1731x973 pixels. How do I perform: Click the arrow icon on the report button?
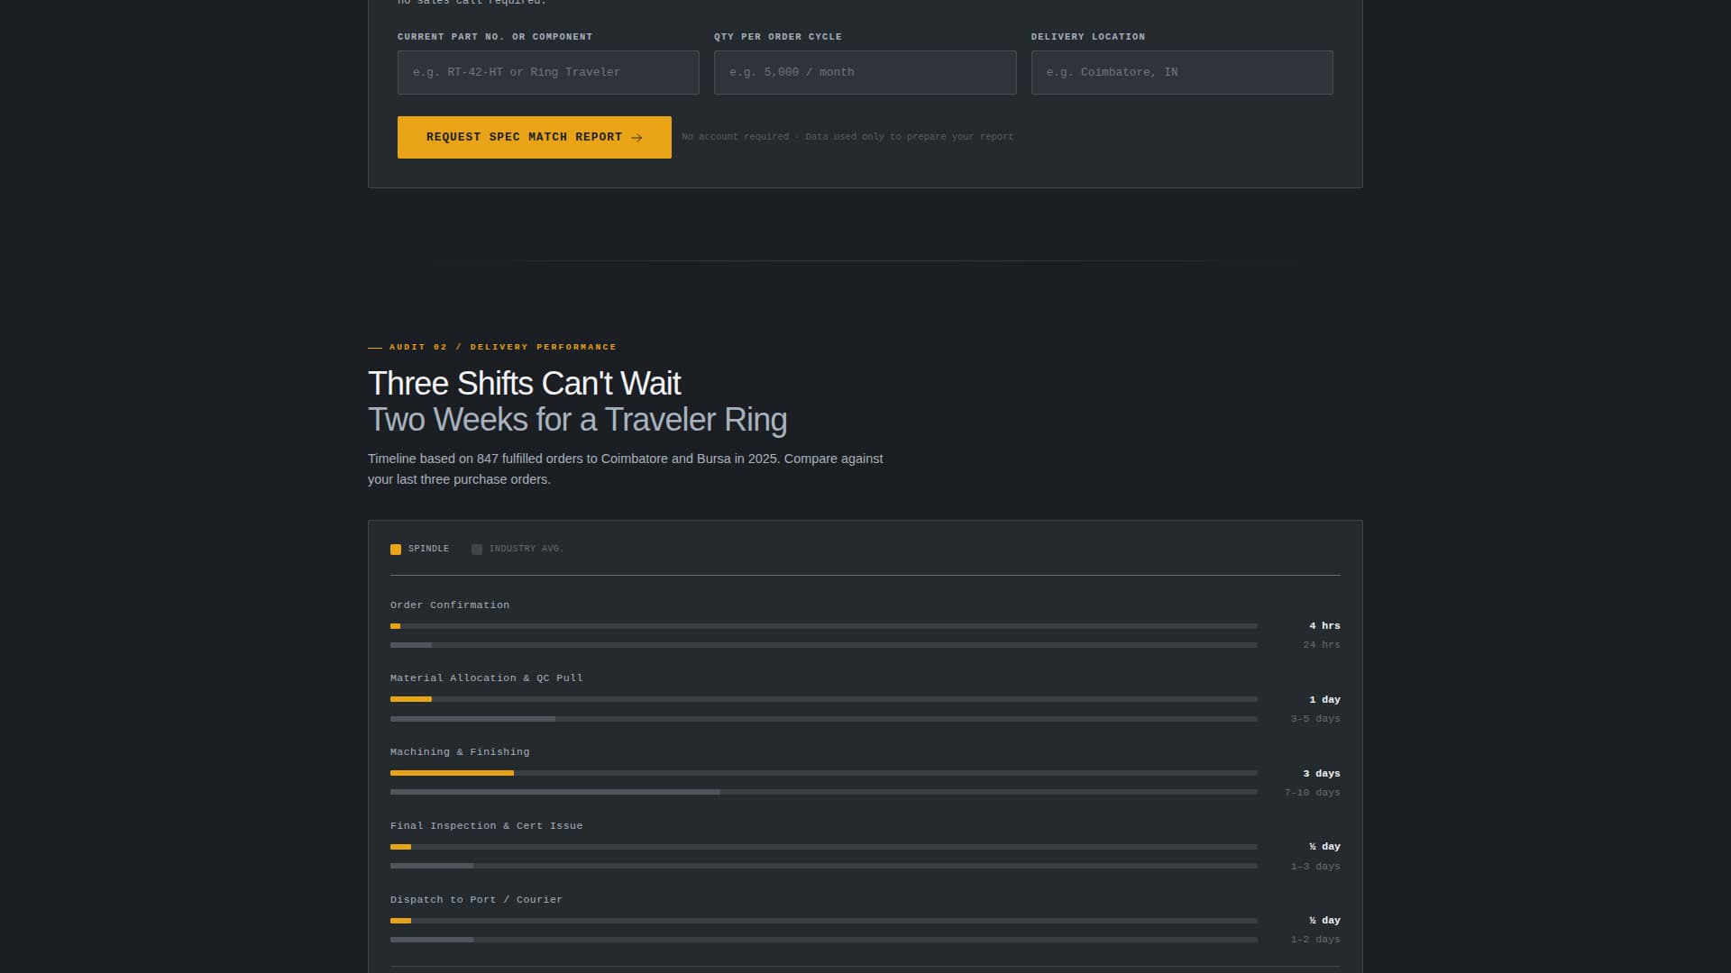[x=638, y=137]
